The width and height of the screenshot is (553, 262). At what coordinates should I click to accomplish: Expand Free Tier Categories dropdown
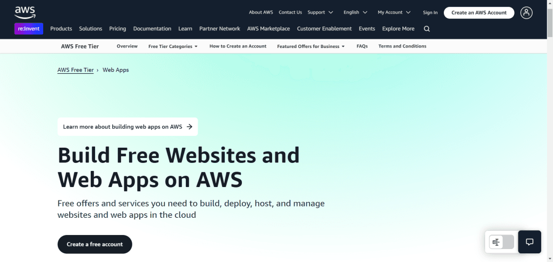click(x=173, y=46)
